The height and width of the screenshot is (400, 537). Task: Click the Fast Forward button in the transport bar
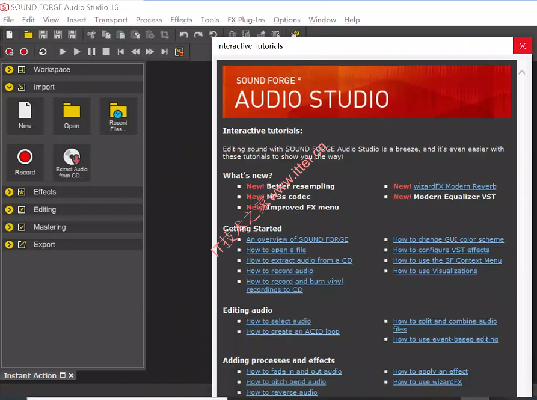[x=150, y=52]
